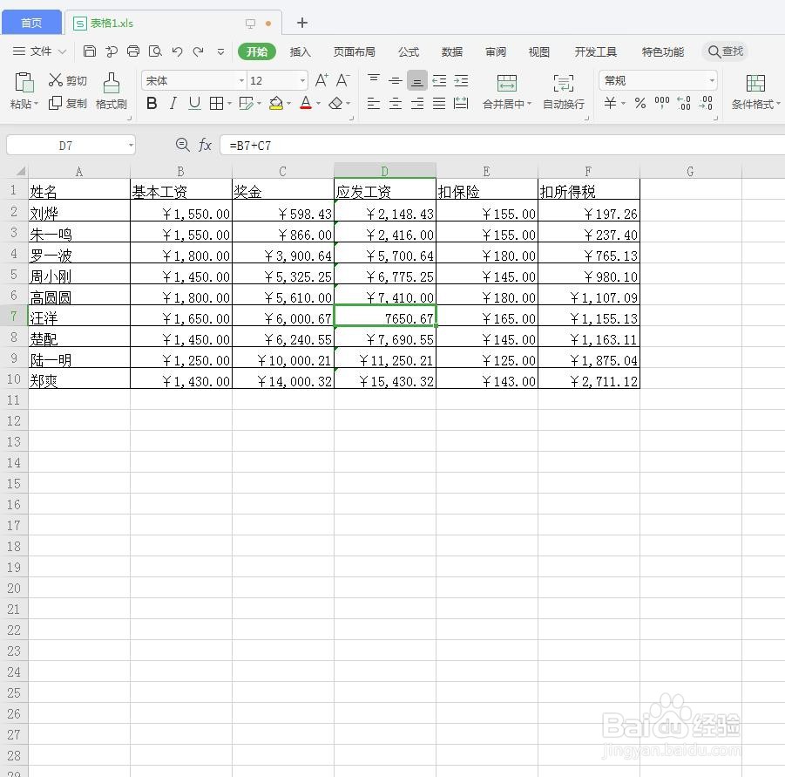Cut the selection with the scissors icon
The height and width of the screenshot is (777, 785).
pyautogui.click(x=55, y=79)
